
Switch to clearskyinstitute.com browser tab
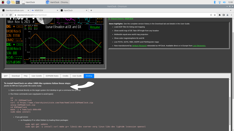point(15,10)
